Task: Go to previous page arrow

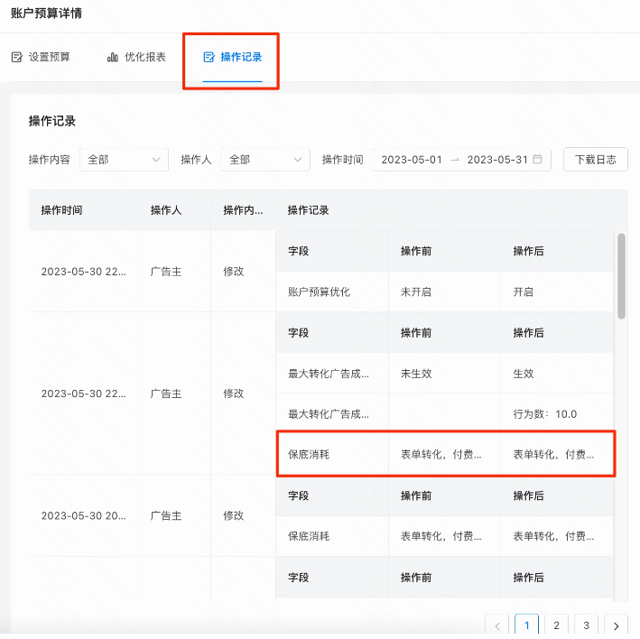Action: 497,625
